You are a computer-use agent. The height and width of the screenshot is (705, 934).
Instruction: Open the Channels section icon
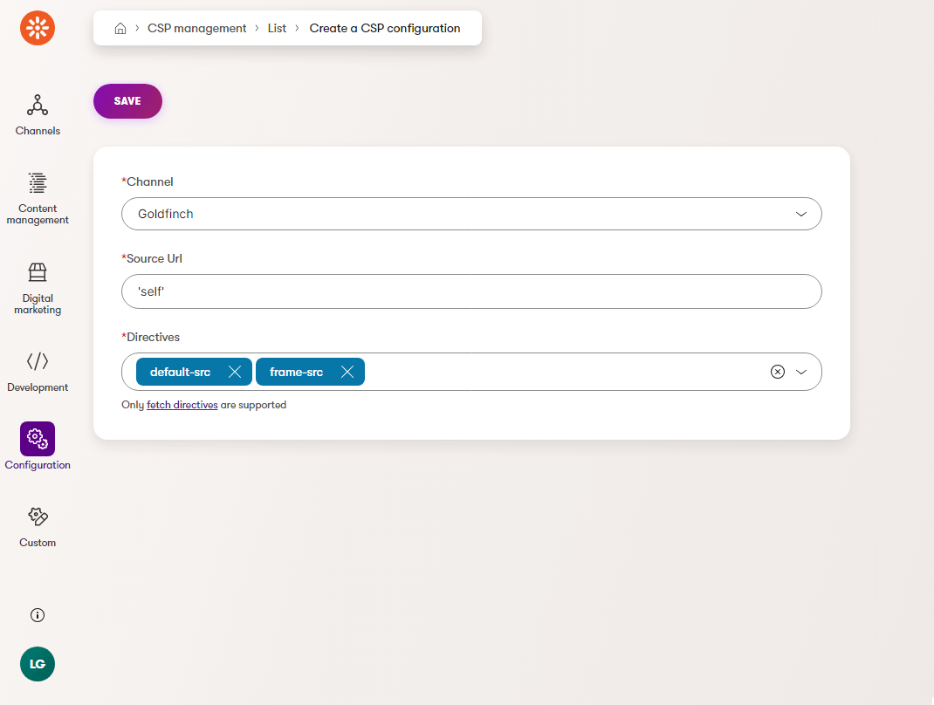click(38, 106)
